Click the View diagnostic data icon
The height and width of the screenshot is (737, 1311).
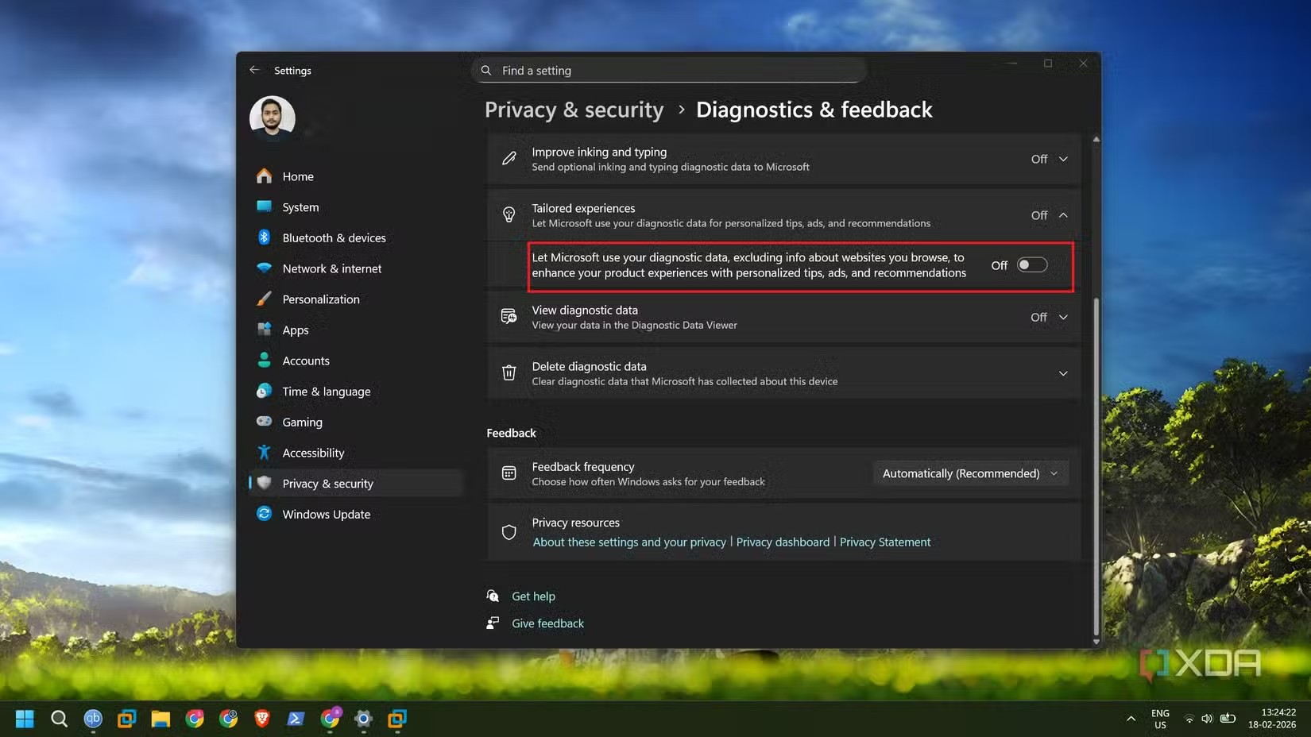pos(509,317)
